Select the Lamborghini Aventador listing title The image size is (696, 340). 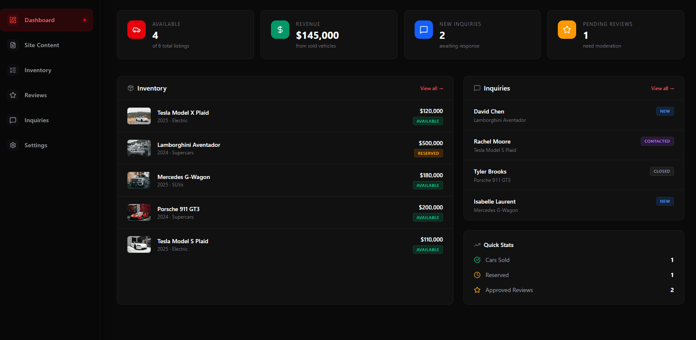pos(189,145)
